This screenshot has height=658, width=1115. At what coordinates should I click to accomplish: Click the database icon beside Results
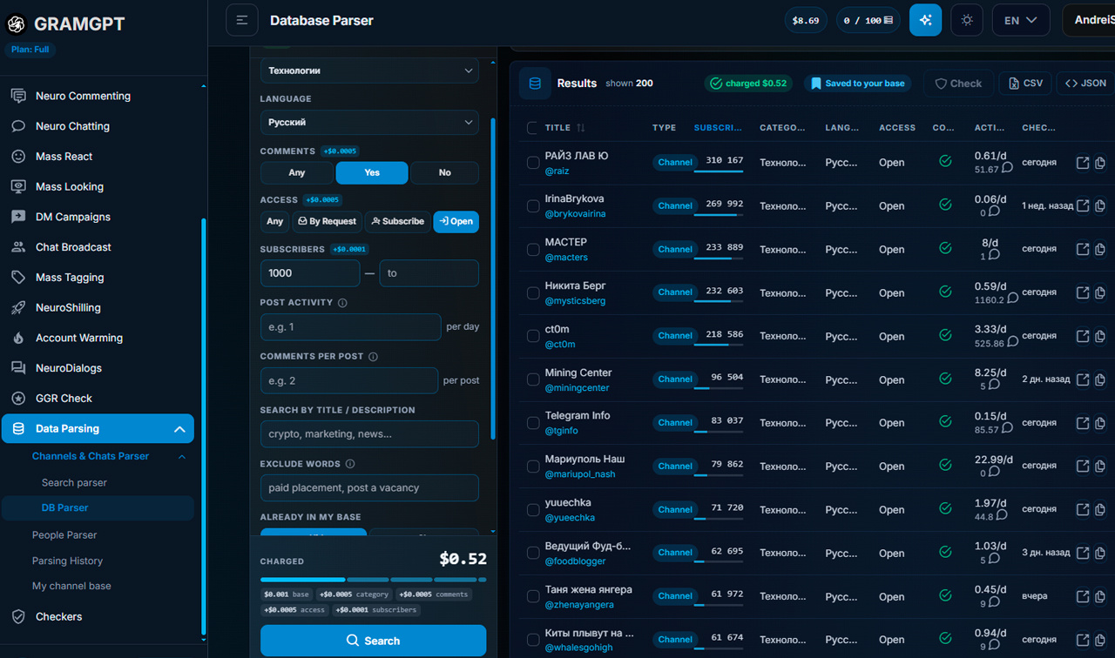[x=535, y=84]
